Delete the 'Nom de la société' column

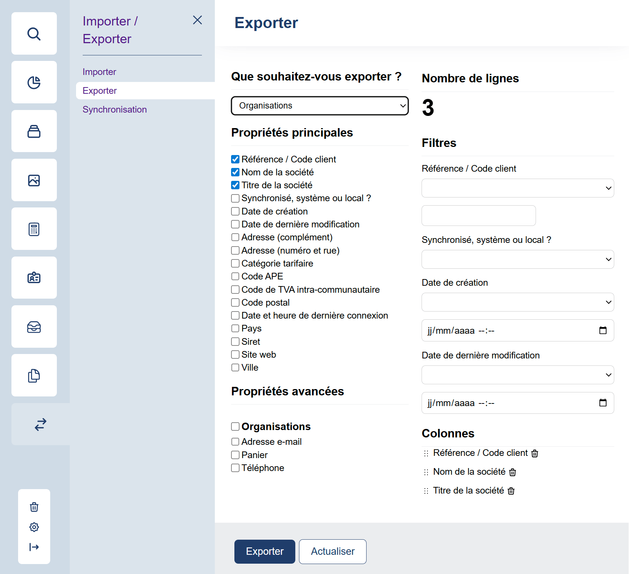pos(512,472)
